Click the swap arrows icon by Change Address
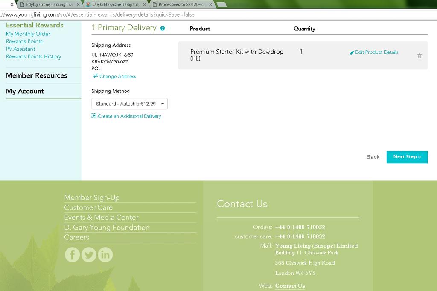 pyautogui.click(x=96, y=76)
